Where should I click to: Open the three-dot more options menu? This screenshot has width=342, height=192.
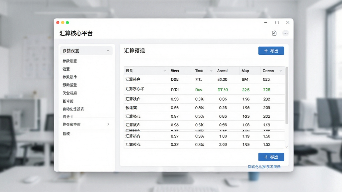(x=285, y=33)
